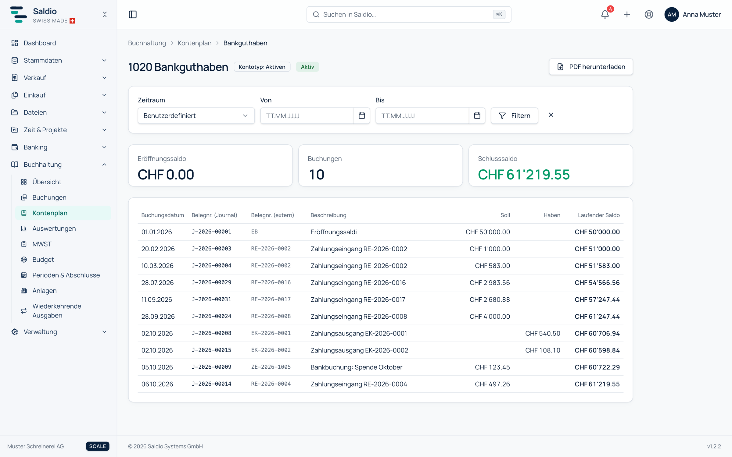Open Budget in the sidebar
732x457 pixels.
click(63, 260)
